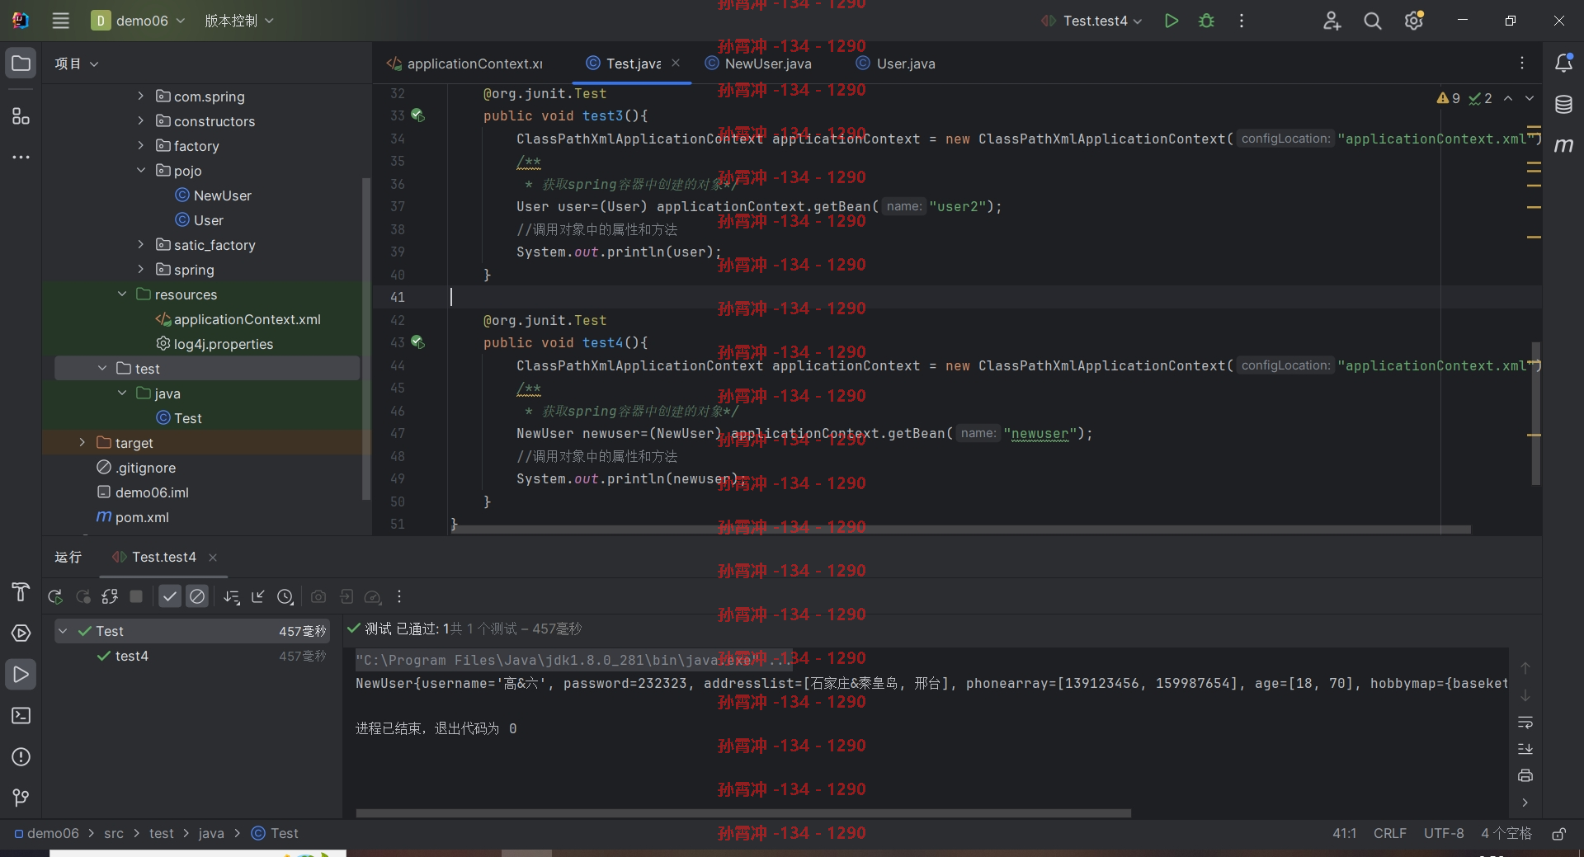Toggle scroll to end in console
Screen dimensions: 1584x857
click(1525, 749)
